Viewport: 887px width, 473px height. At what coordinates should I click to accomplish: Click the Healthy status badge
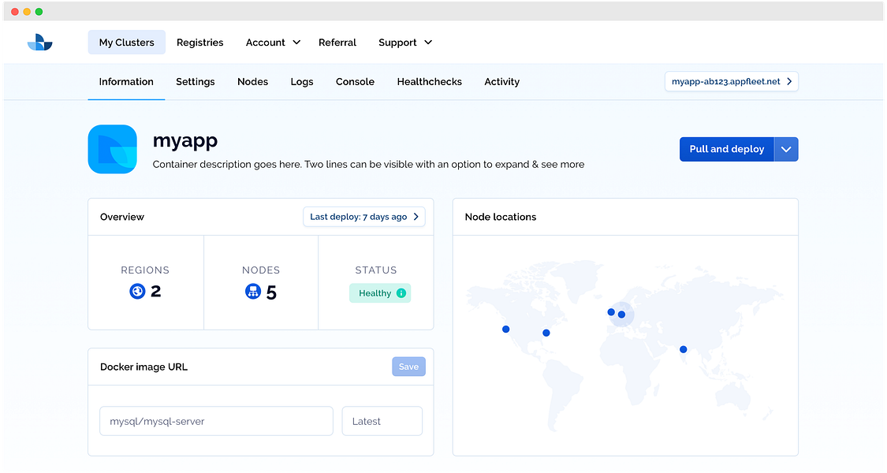tap(380, 293)
